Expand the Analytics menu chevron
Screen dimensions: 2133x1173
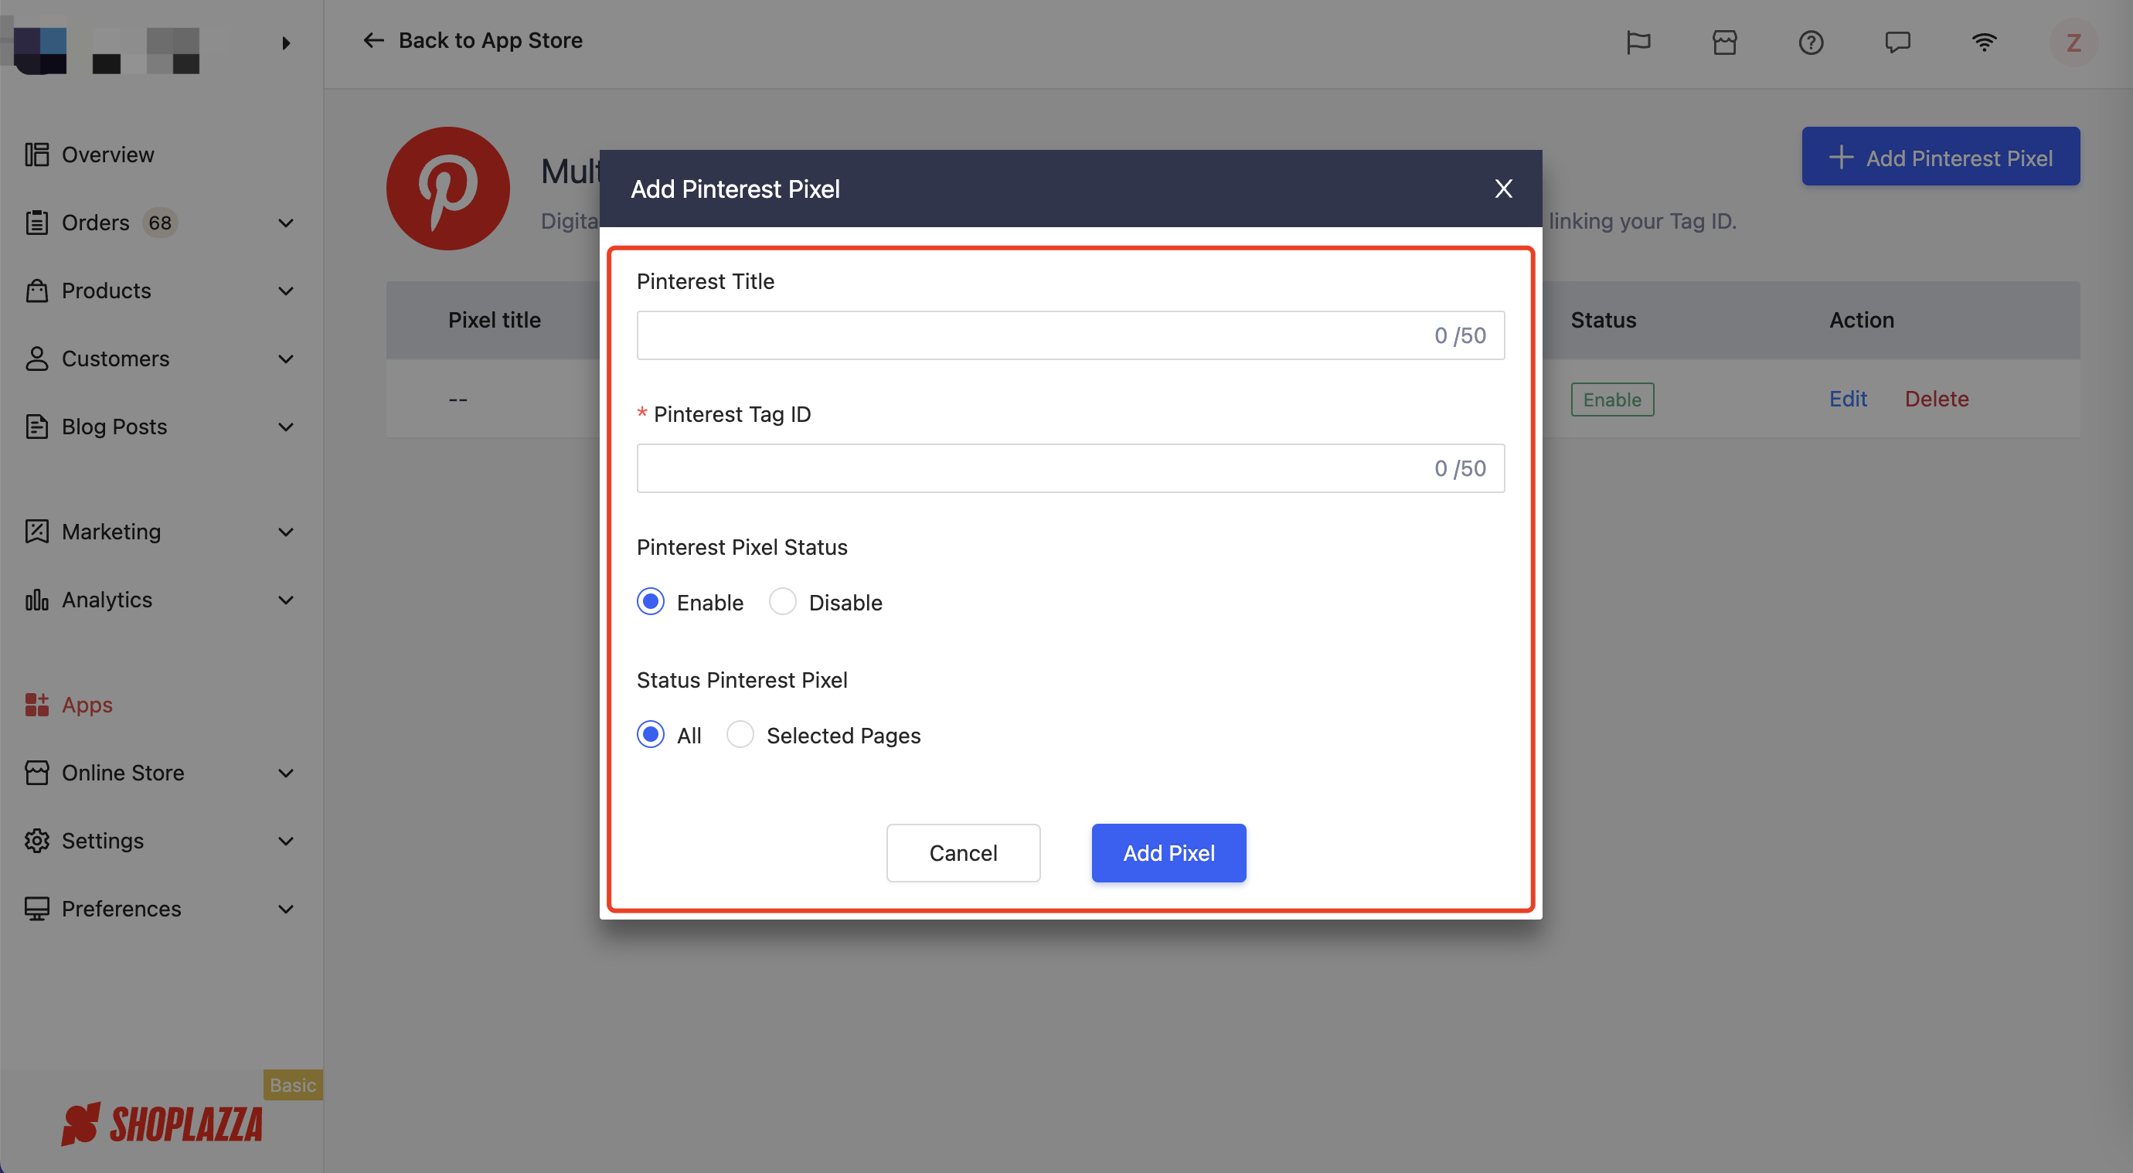[286, 600]
